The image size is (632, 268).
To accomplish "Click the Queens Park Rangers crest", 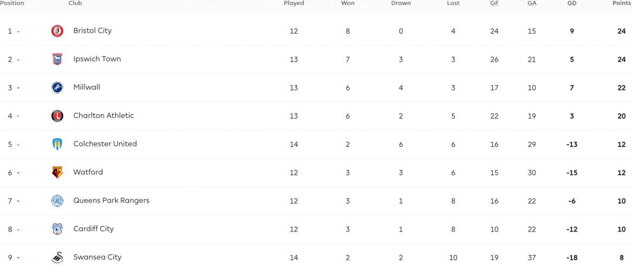I will [57, 200].
